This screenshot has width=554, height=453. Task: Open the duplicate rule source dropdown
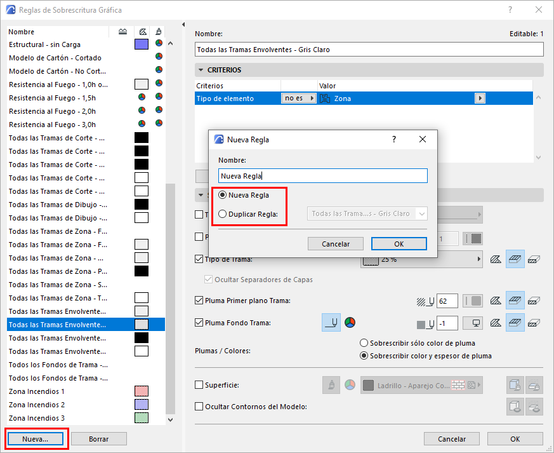367,213
